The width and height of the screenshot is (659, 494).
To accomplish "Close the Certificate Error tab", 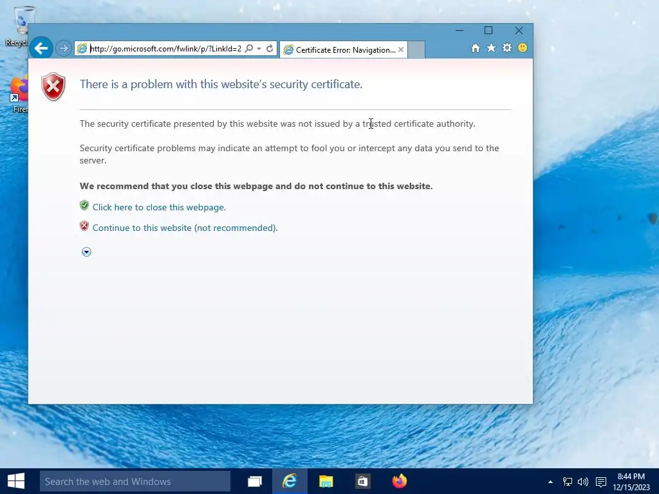I will tap(401, 50).
